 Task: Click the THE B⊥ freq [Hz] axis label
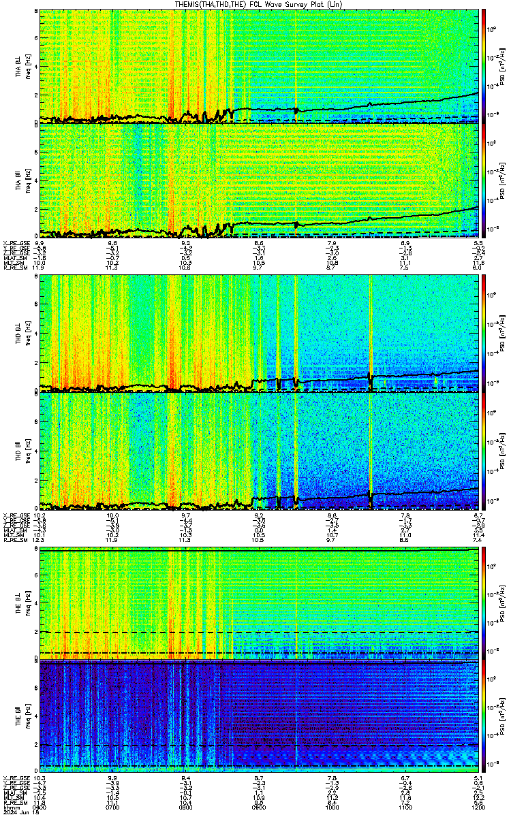click(x=29, y=603)
